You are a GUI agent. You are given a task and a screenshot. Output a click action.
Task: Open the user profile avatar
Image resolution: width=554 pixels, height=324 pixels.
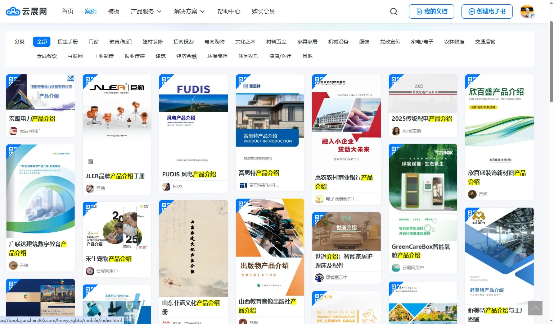[x=527, y=11]
